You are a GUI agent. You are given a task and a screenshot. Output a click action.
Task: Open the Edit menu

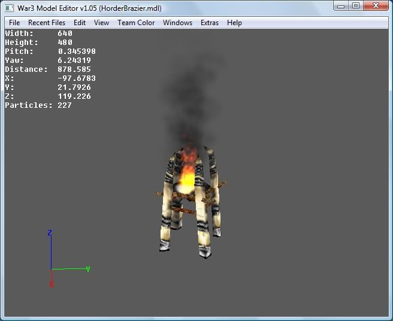[x=80, y=23]
